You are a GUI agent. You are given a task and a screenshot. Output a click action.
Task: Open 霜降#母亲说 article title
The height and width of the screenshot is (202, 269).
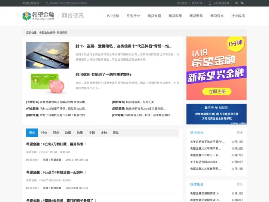coord(61,200)
